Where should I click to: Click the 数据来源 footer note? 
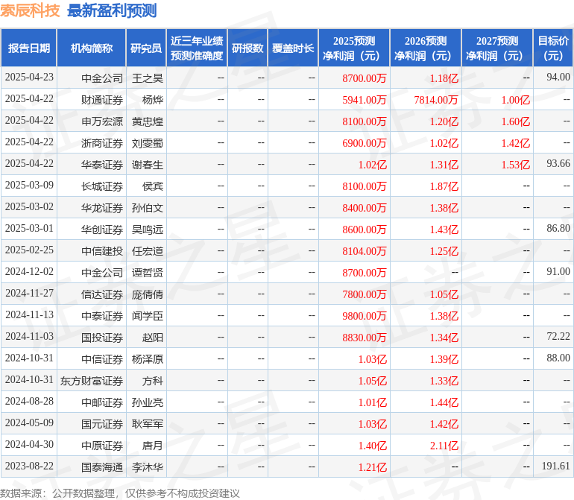coord(120,493)
